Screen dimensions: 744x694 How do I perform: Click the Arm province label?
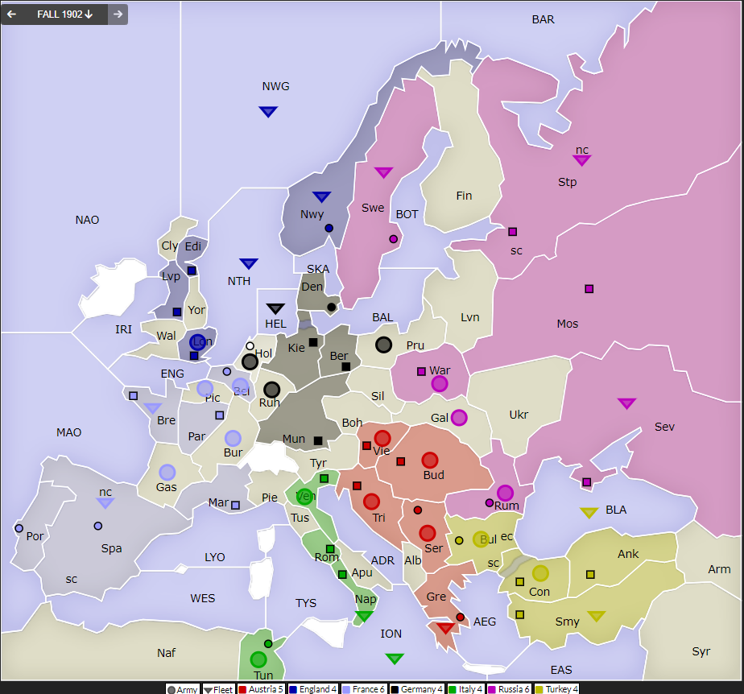719,569
